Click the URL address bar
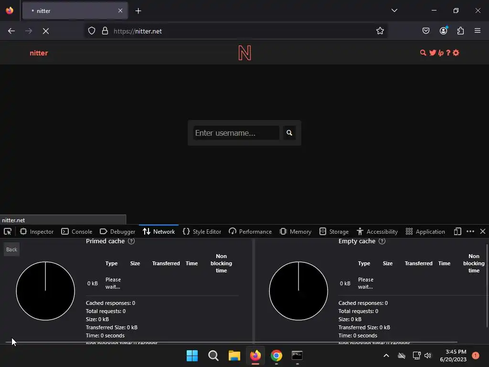 [x=236, y=31]
